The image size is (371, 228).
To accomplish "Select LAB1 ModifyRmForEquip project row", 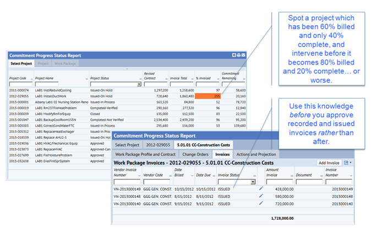I will 127,114.
